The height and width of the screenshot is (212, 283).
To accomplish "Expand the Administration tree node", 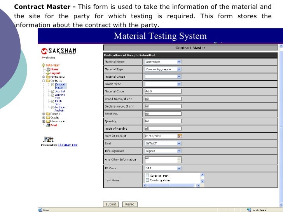I will pos(44,122).
